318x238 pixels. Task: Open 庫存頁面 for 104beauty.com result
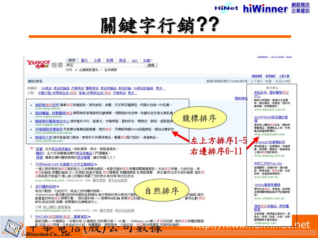point(99,180)
